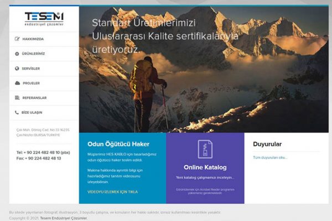The height and width of the screenshot is (221, 332).
Task: Open the Ürünlerimiz menu item
Action: click(x=34, y=54)
